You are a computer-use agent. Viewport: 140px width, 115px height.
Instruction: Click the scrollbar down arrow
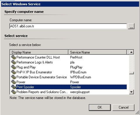coord(132,92)
